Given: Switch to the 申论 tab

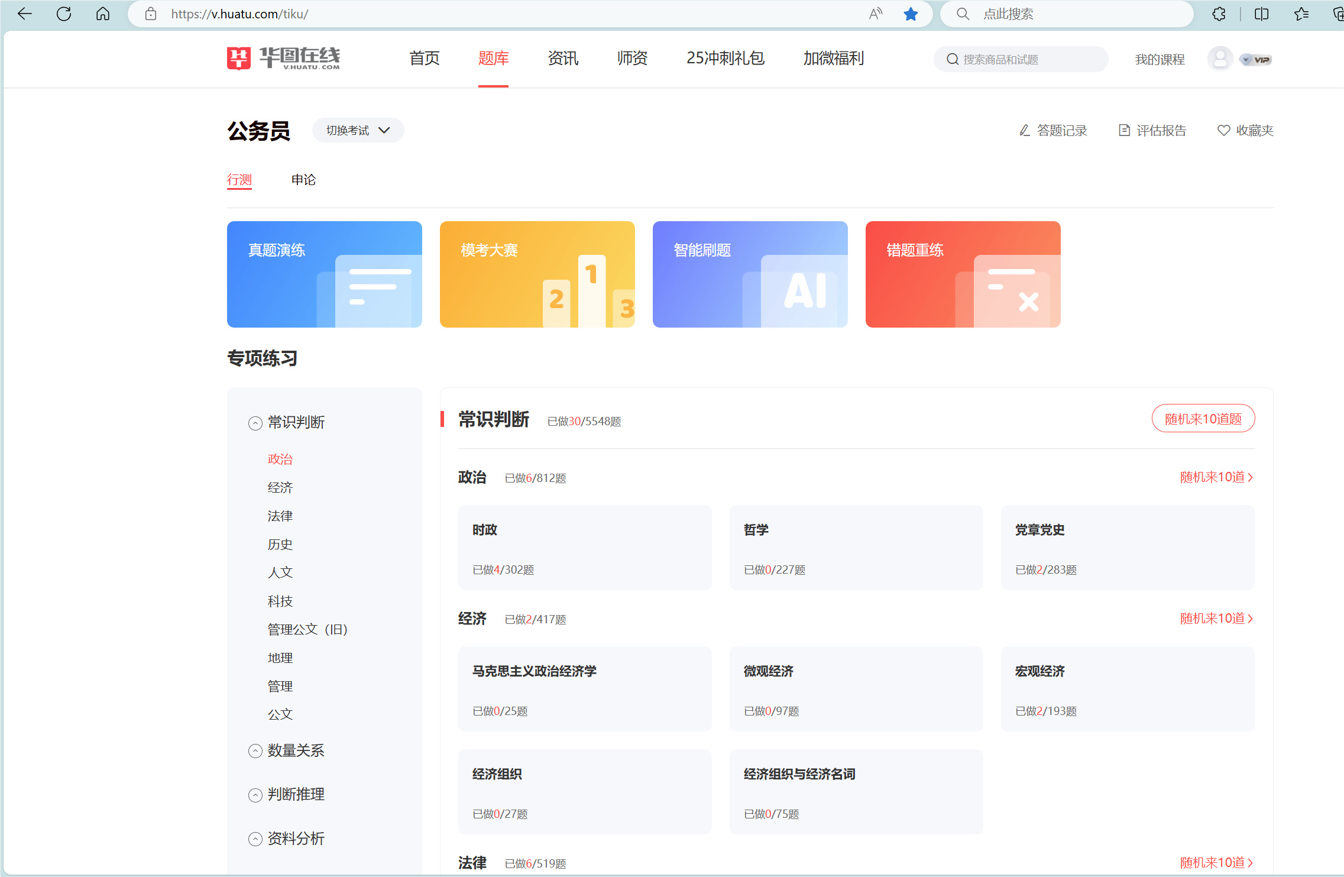Looking at the screenshot, I should pos(303,180).
